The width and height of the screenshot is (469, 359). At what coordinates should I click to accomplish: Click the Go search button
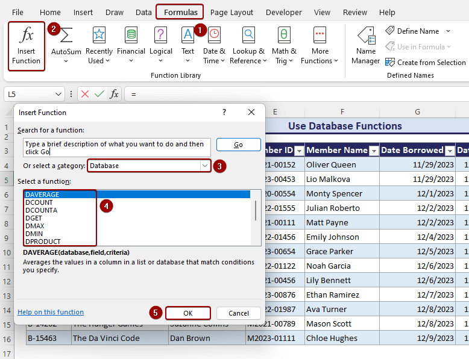tap(238, 145)
